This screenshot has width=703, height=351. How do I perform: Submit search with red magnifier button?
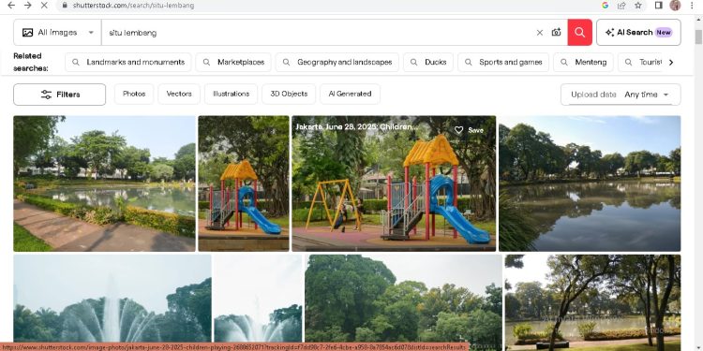tap(579, 32)
